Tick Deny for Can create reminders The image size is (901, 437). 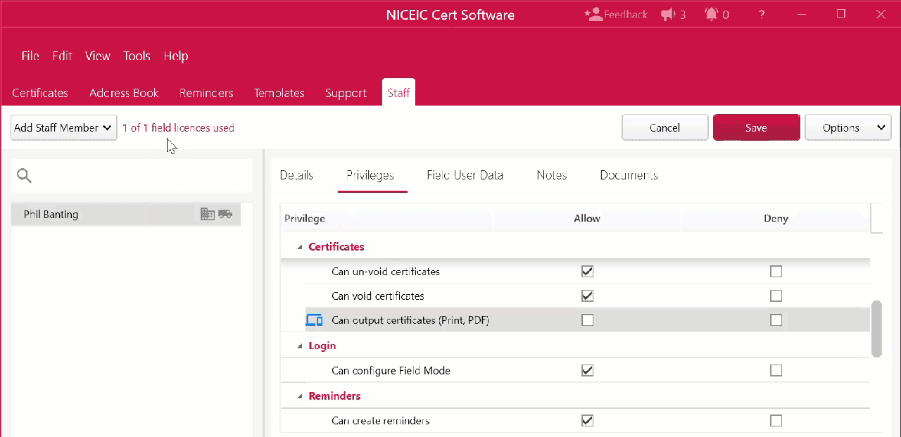(776, 421)
